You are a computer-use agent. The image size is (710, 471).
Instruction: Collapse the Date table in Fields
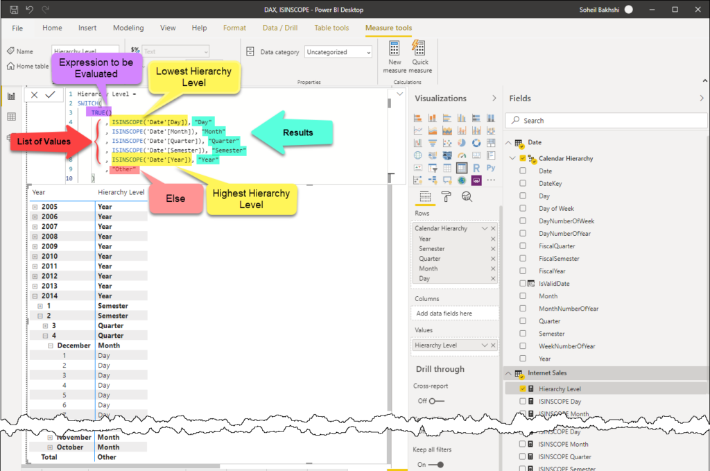(x=508, y=143)
